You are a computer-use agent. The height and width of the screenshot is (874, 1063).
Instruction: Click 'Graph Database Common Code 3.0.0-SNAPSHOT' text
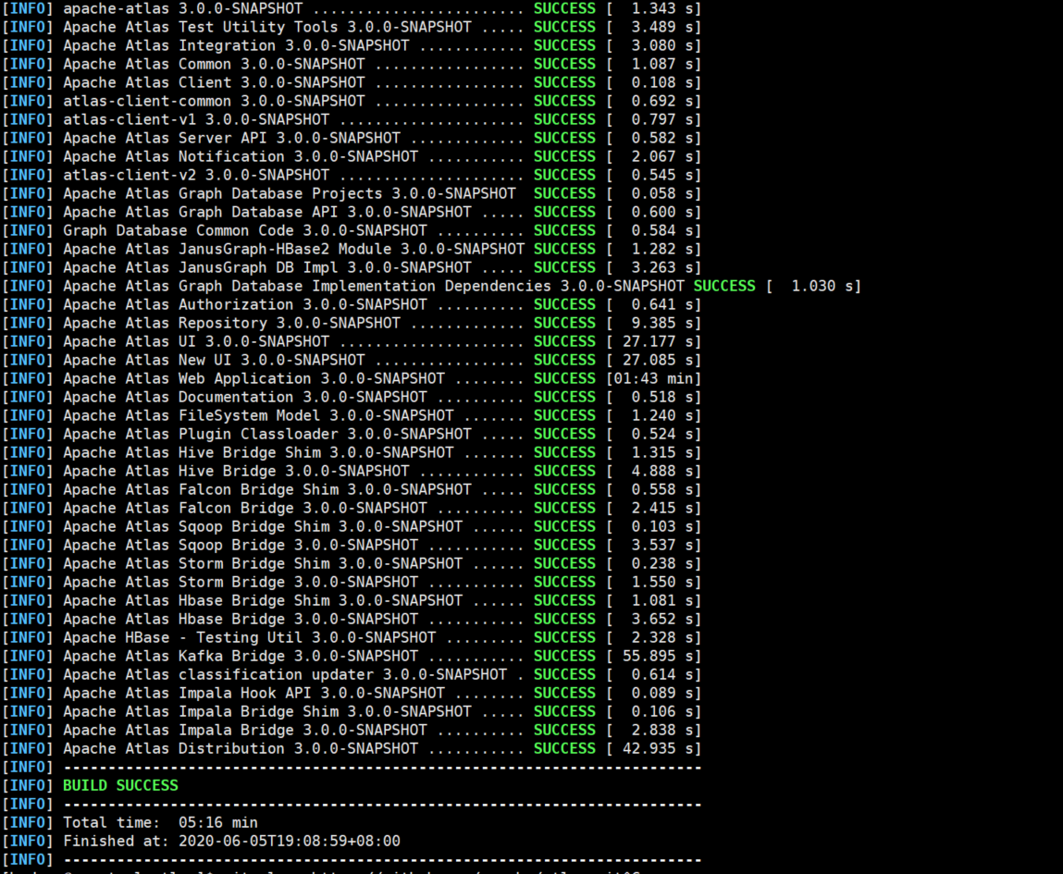245,230
